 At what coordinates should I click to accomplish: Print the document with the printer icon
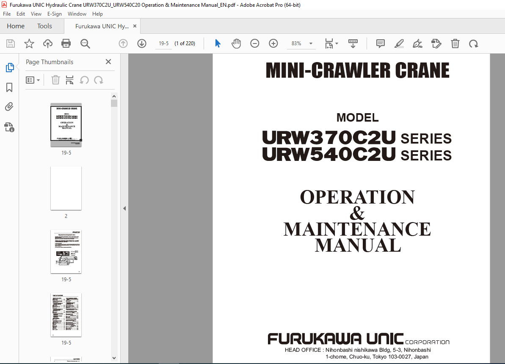coord(66,43)
